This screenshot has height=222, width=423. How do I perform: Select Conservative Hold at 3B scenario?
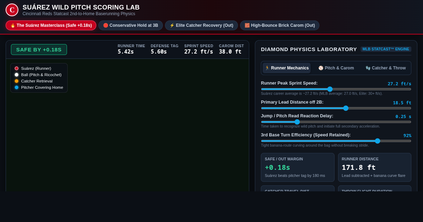pos(130,25)
